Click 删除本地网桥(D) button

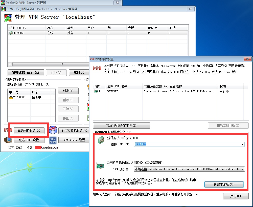[228, 126]
